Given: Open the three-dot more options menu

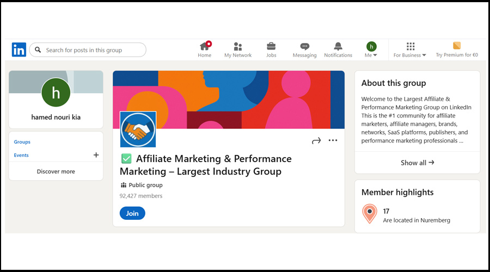Looking at the screenshot, I should click(333, 140).
